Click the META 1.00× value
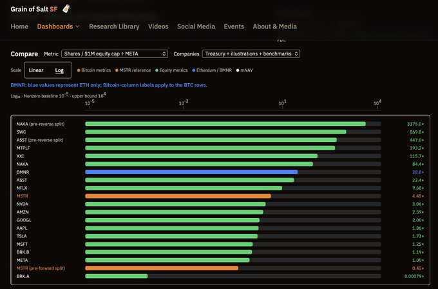 (418, 260)
